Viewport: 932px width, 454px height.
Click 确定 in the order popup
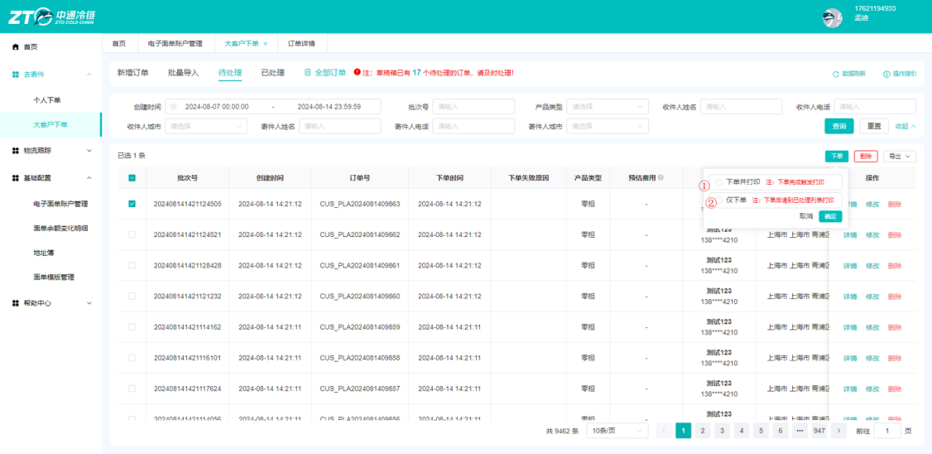830,216
